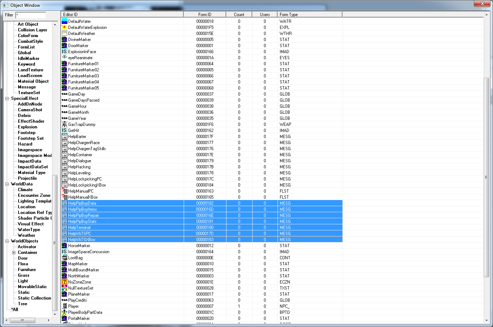The height and width of the screenshot is (327, 493).
Task: Select Keyword category in tree
Action: (26, 64)
